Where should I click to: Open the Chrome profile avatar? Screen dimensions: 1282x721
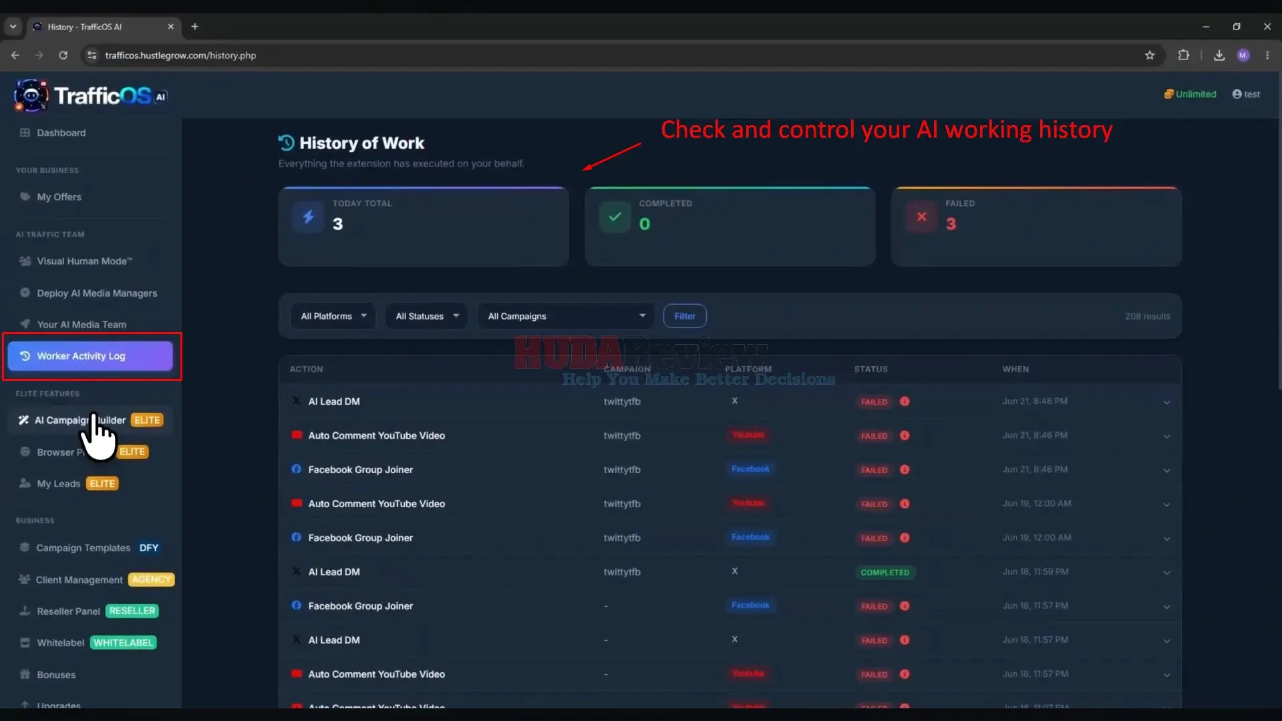1243,55
